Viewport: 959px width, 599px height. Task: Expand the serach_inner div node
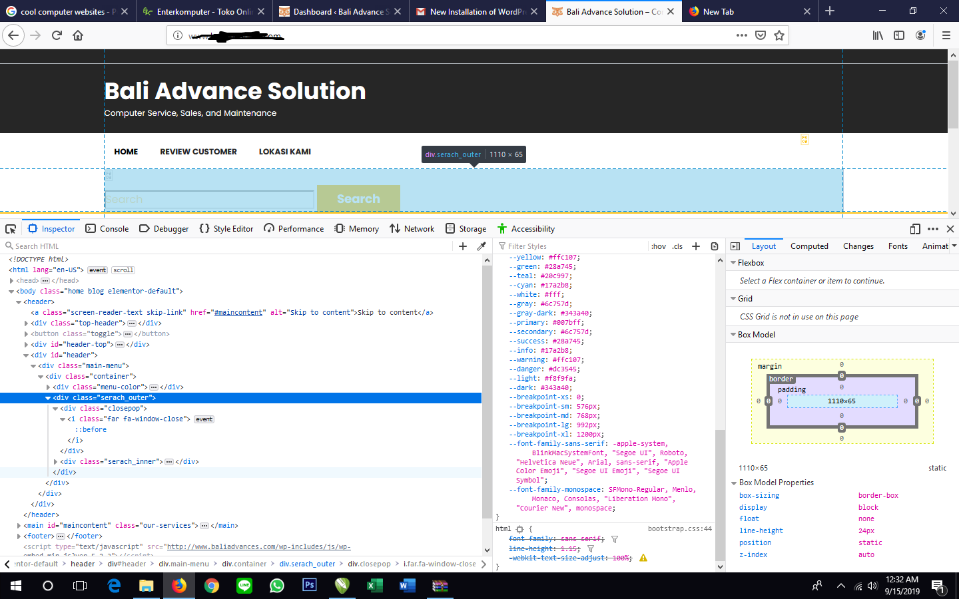pyautogui.click(x=55, y=462)
